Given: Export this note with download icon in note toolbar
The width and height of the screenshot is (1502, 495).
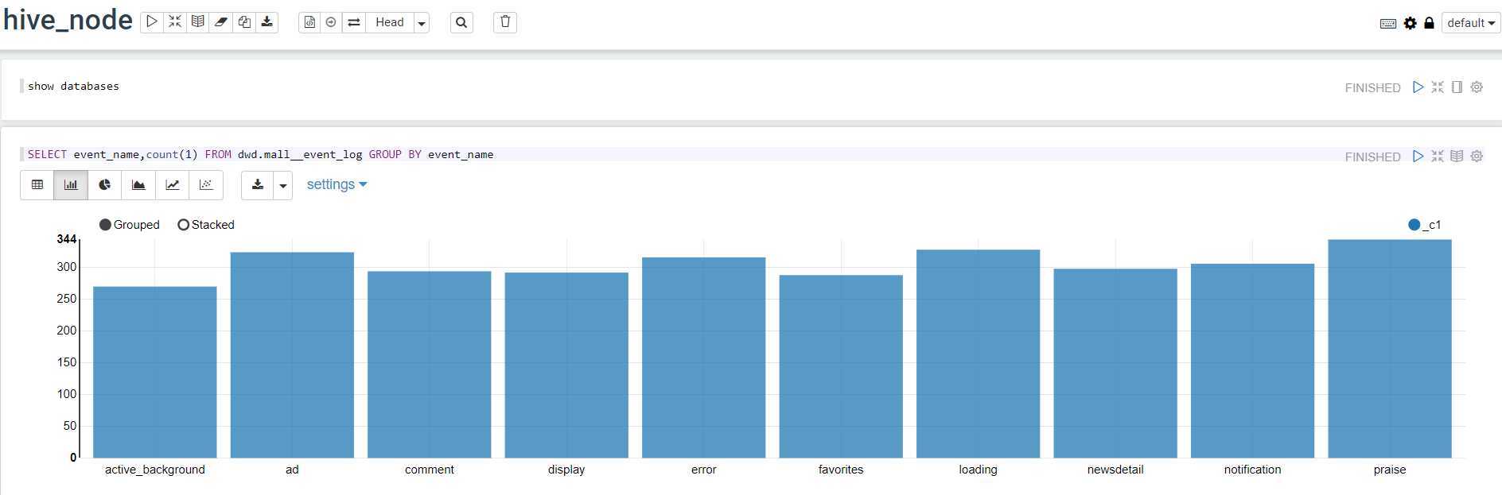Looking at the screenshot, I should click(267, 22).
